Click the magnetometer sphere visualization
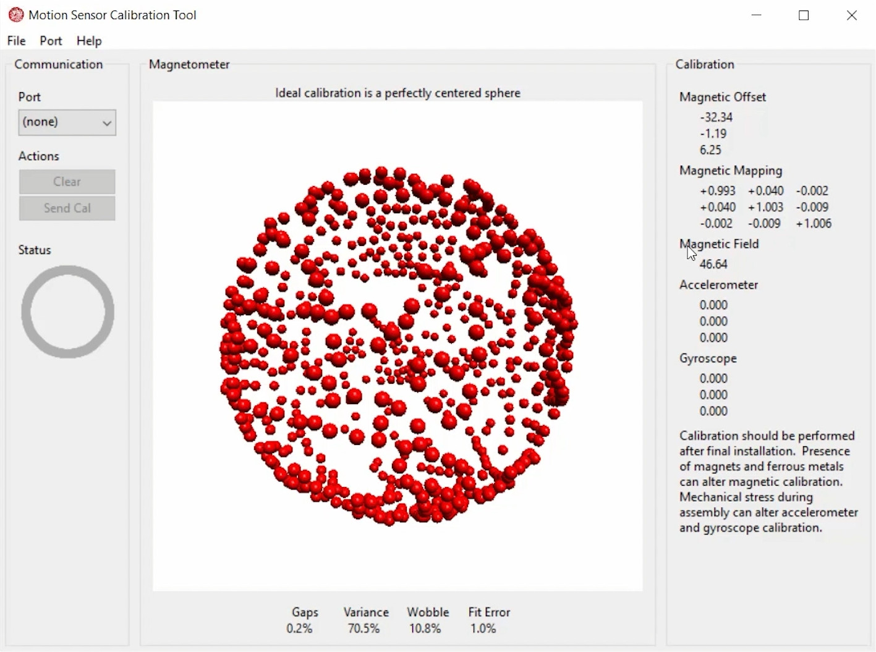The height and width of the screenshot is (652, 876). (x=398, y=346)
